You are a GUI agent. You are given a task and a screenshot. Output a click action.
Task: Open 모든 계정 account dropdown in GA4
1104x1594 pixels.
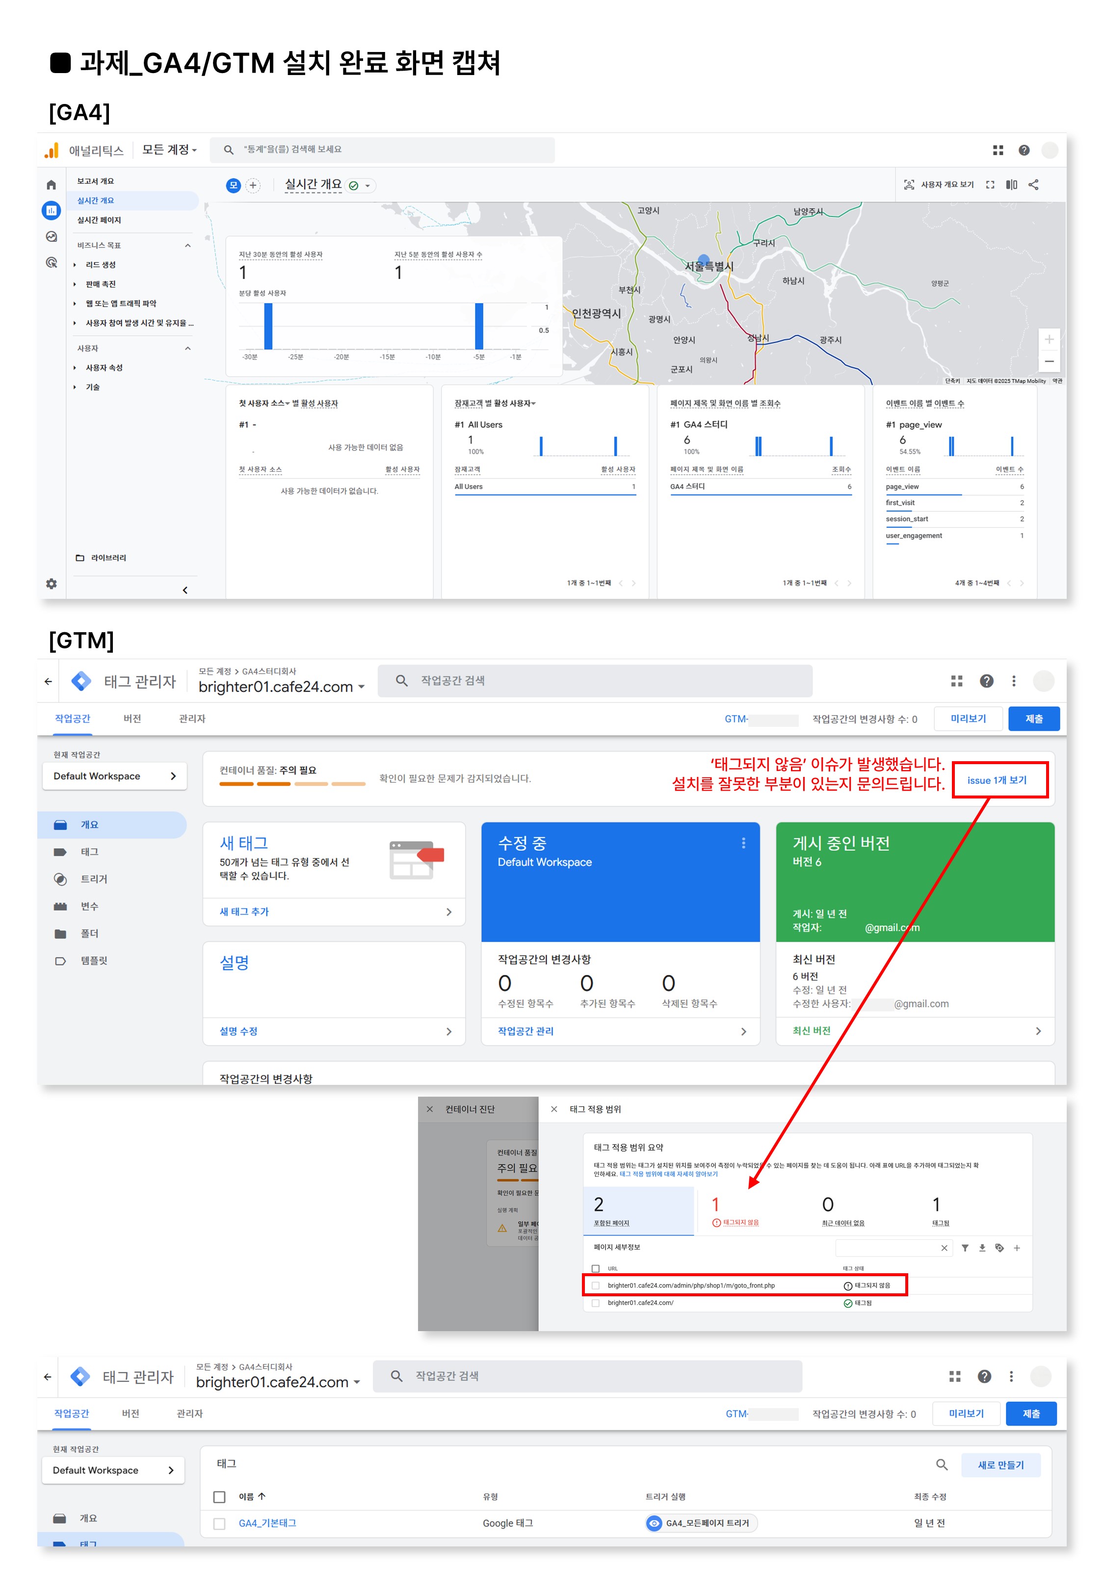click(169, 149)
